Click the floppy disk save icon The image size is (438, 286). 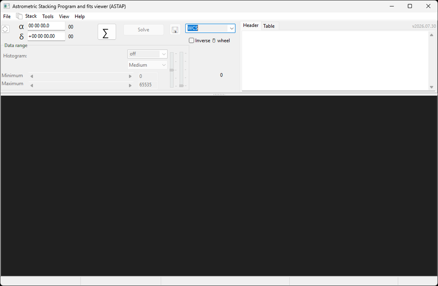pos(175,29)
